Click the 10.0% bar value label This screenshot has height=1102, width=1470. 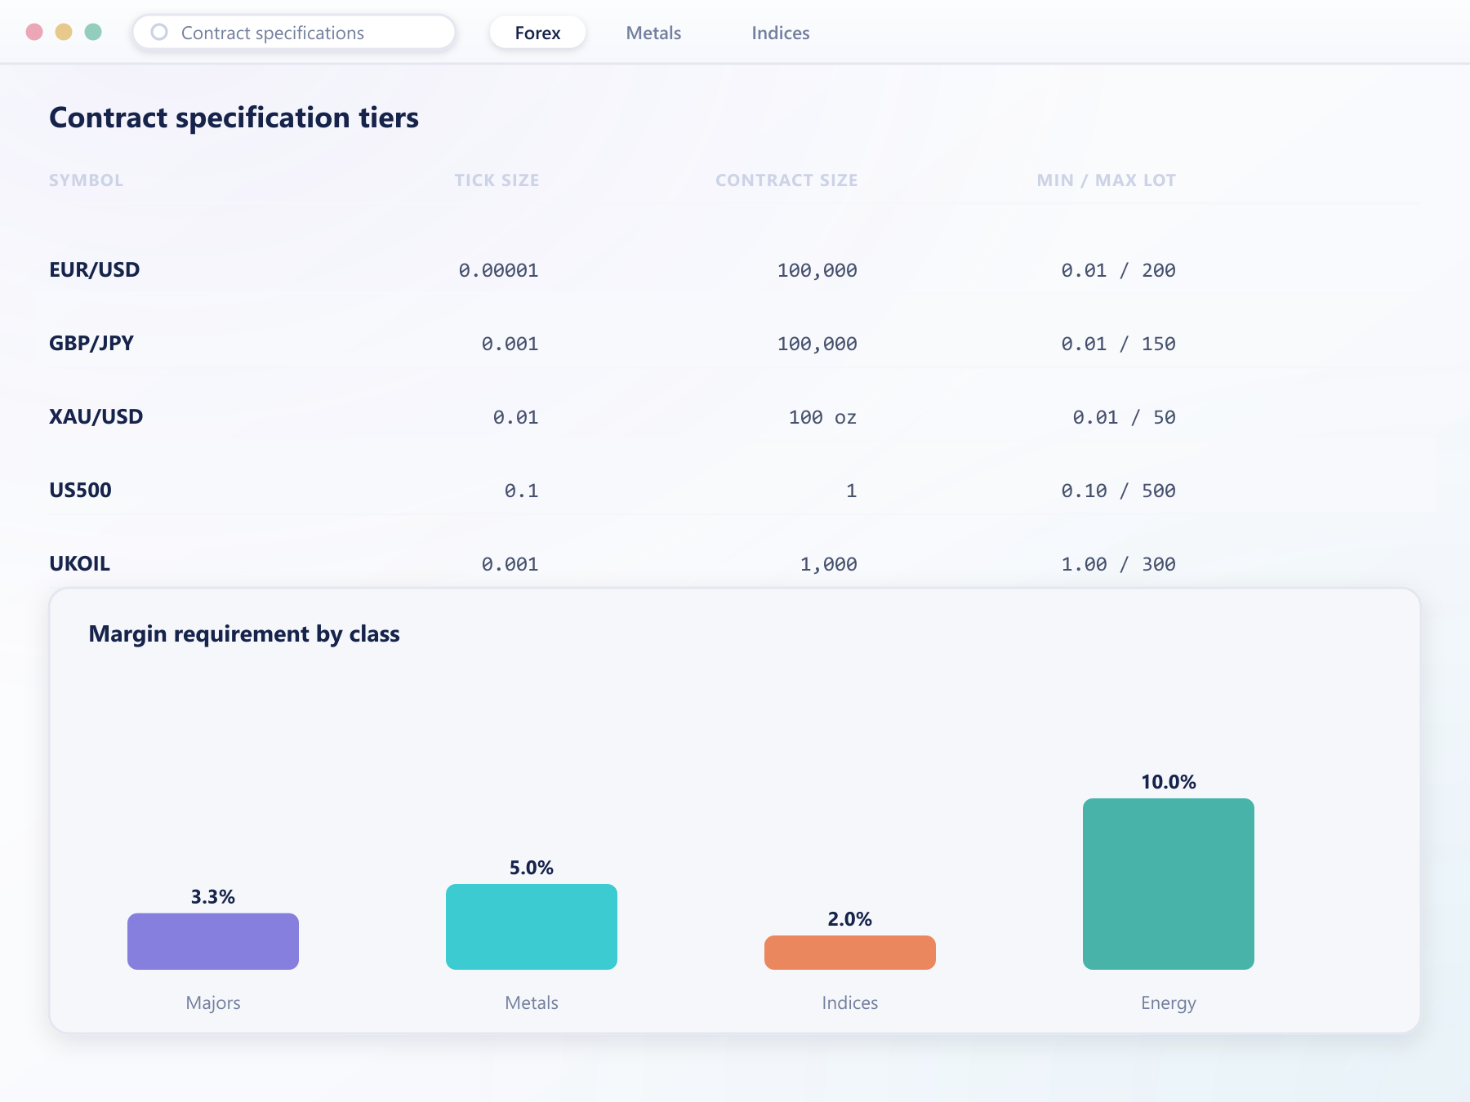coord(1169,782)
